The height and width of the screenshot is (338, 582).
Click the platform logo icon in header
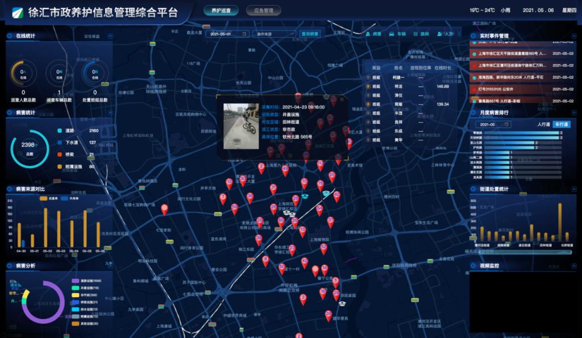tap(15, 12)
